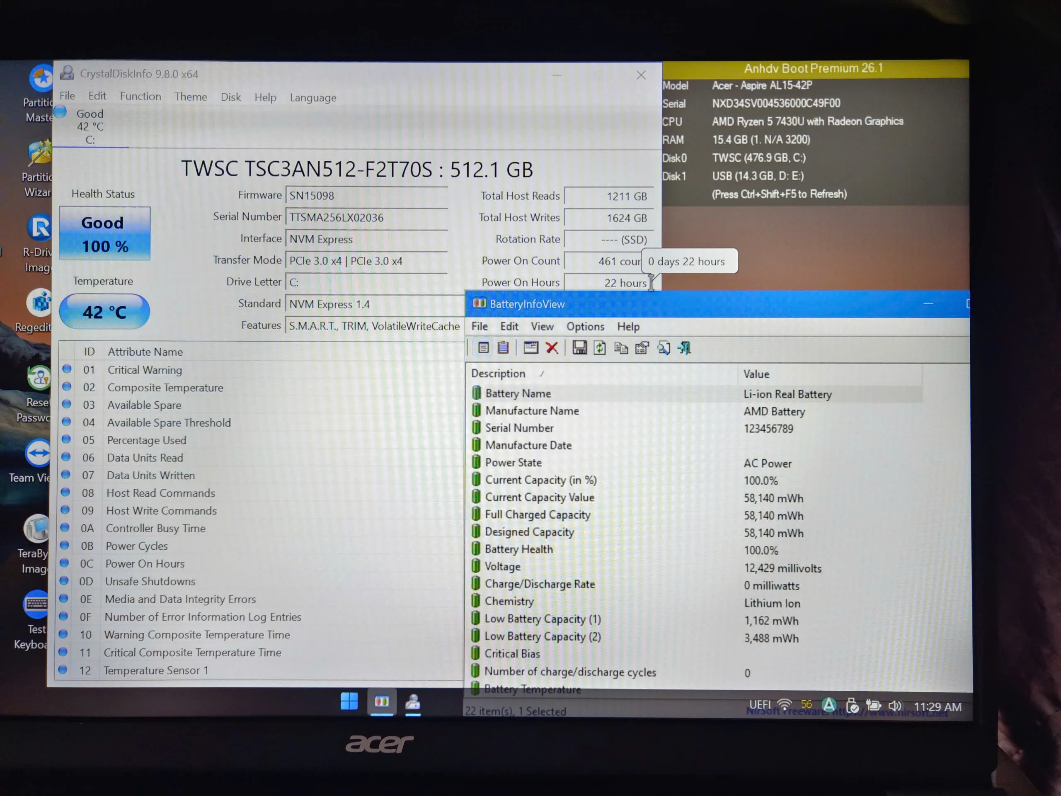Click the Total Host Writes 1624 GB field
This screenshot has width=1061, height=796.
[x=609, y=218]
